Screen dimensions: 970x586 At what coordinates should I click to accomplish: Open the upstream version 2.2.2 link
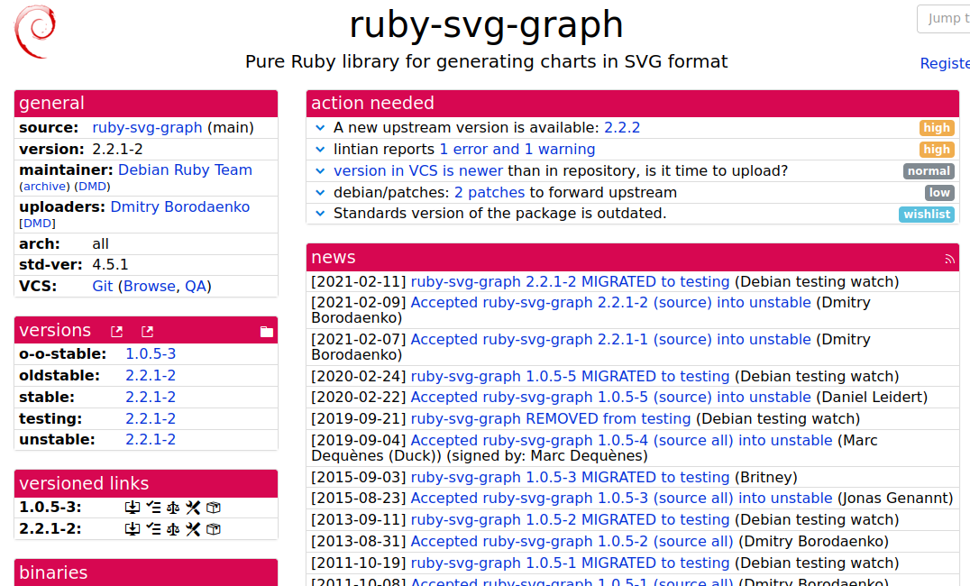coord(622,127)
